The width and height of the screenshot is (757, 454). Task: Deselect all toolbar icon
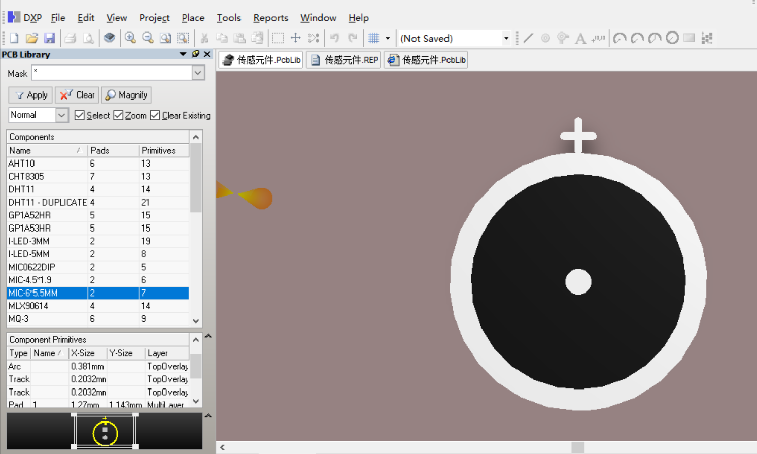point(314,38)
